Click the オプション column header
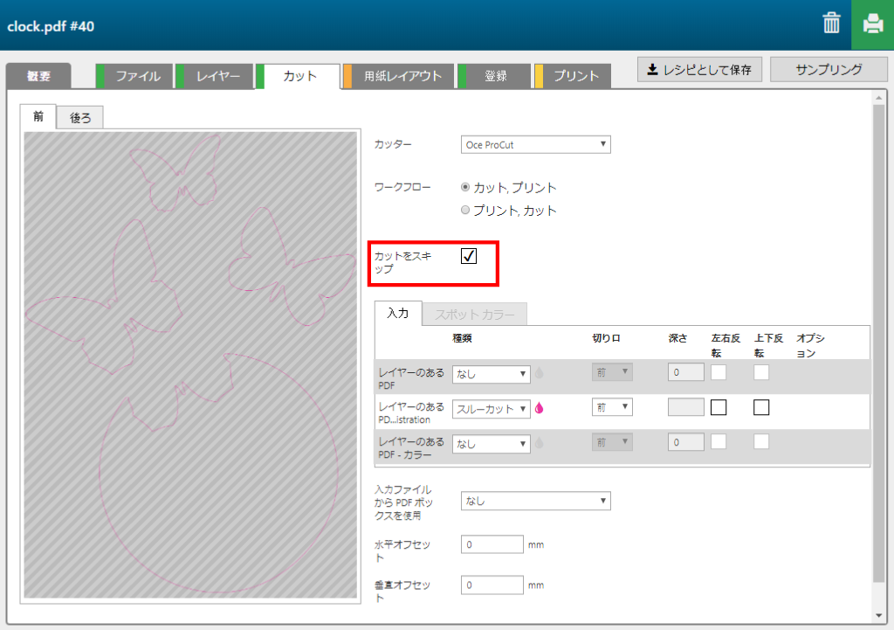The width and height of the screenshot is (894, 630). [x=810, y=346]
